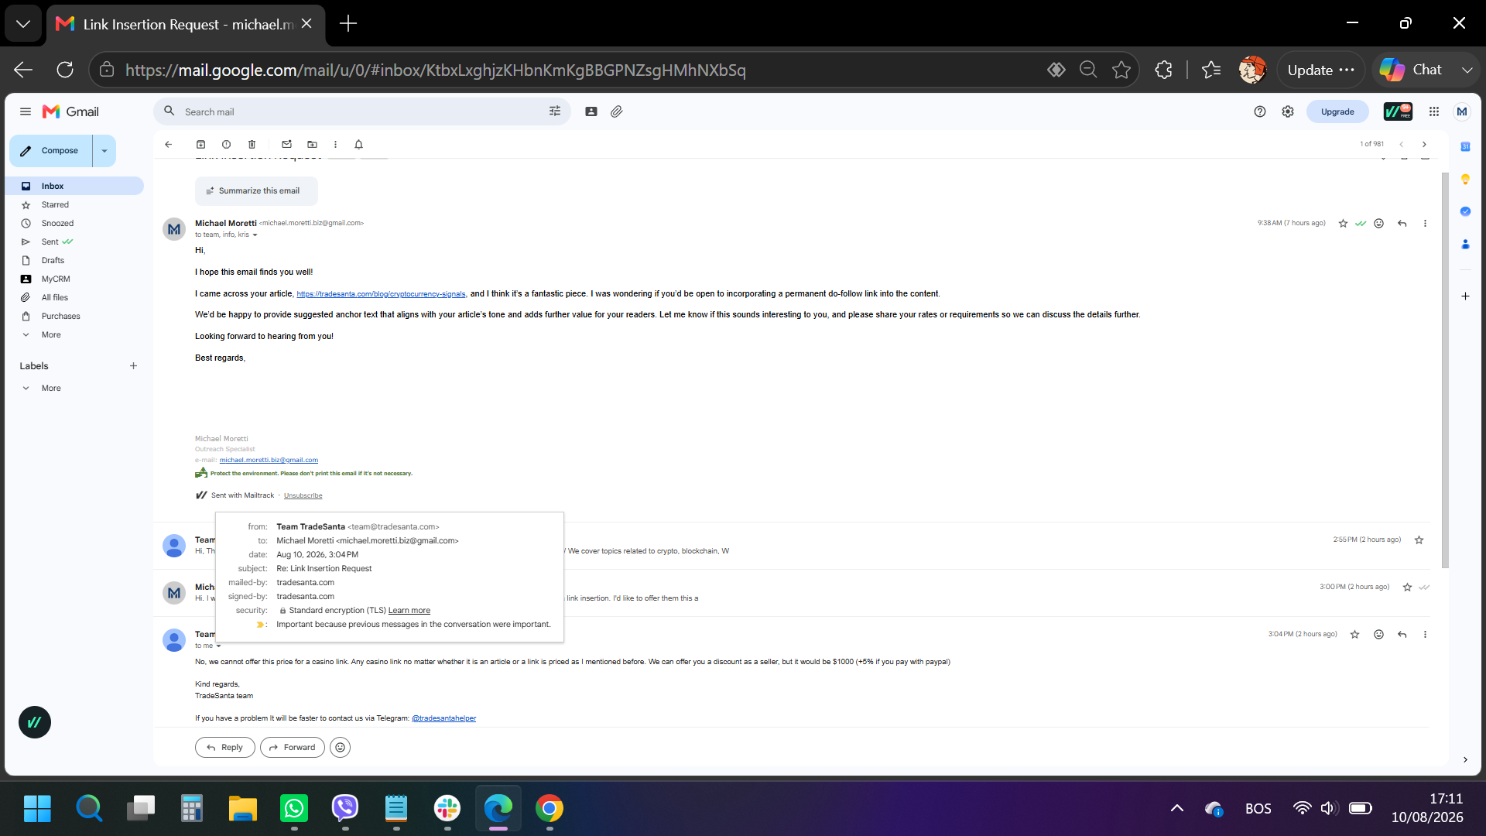Toggle the Gmail main menu hamburger
The width and height of the screenshot is (1486, 836).
(x=26, y=111)
